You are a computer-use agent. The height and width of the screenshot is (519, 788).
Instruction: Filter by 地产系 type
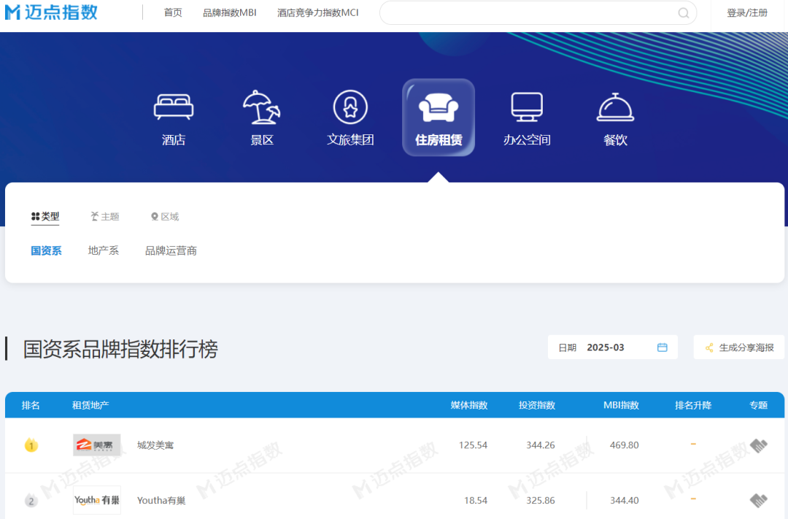point(104,250)
